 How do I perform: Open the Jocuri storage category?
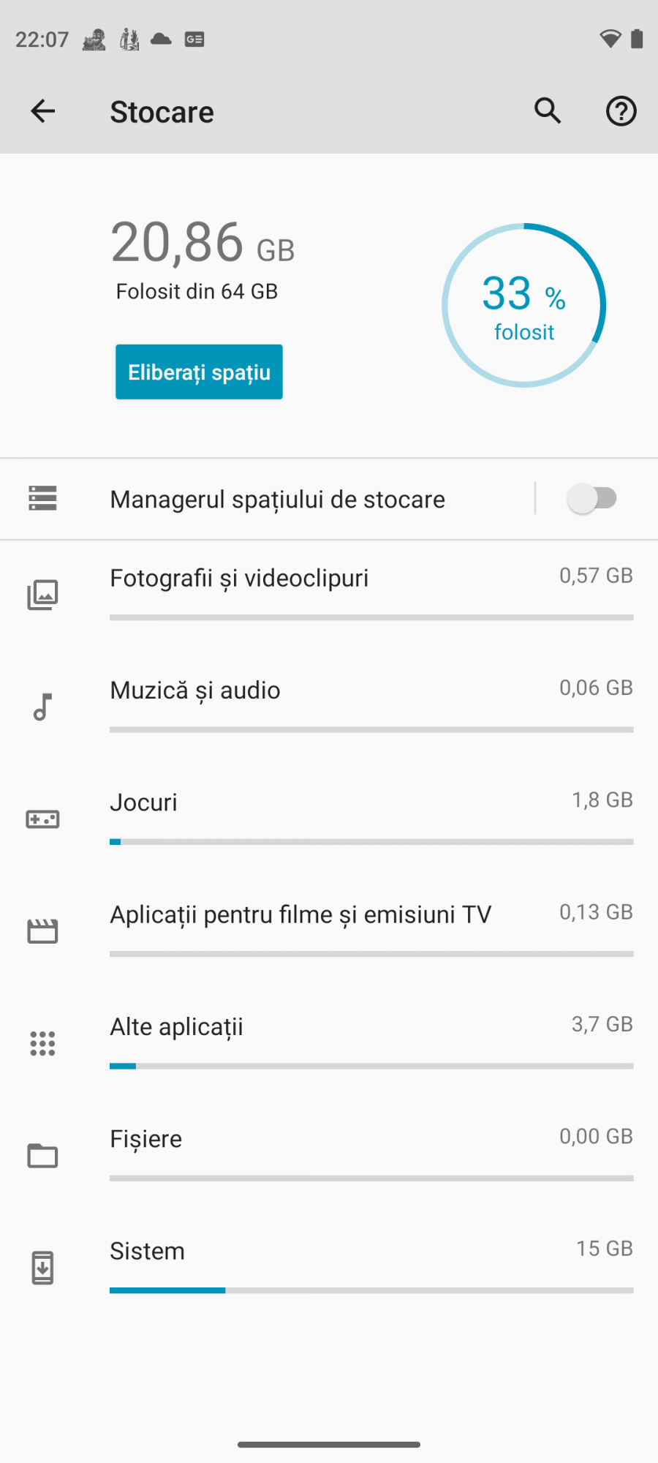pos(144,802)
